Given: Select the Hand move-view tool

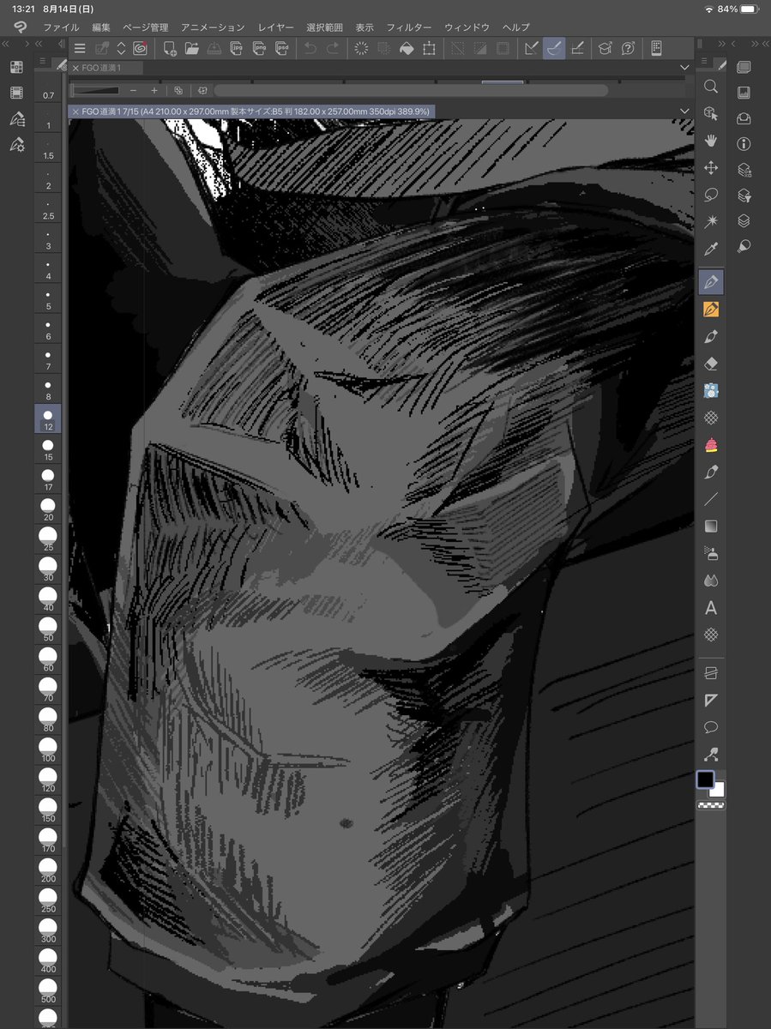Looking at the screenshot, I should click(710, 141).
